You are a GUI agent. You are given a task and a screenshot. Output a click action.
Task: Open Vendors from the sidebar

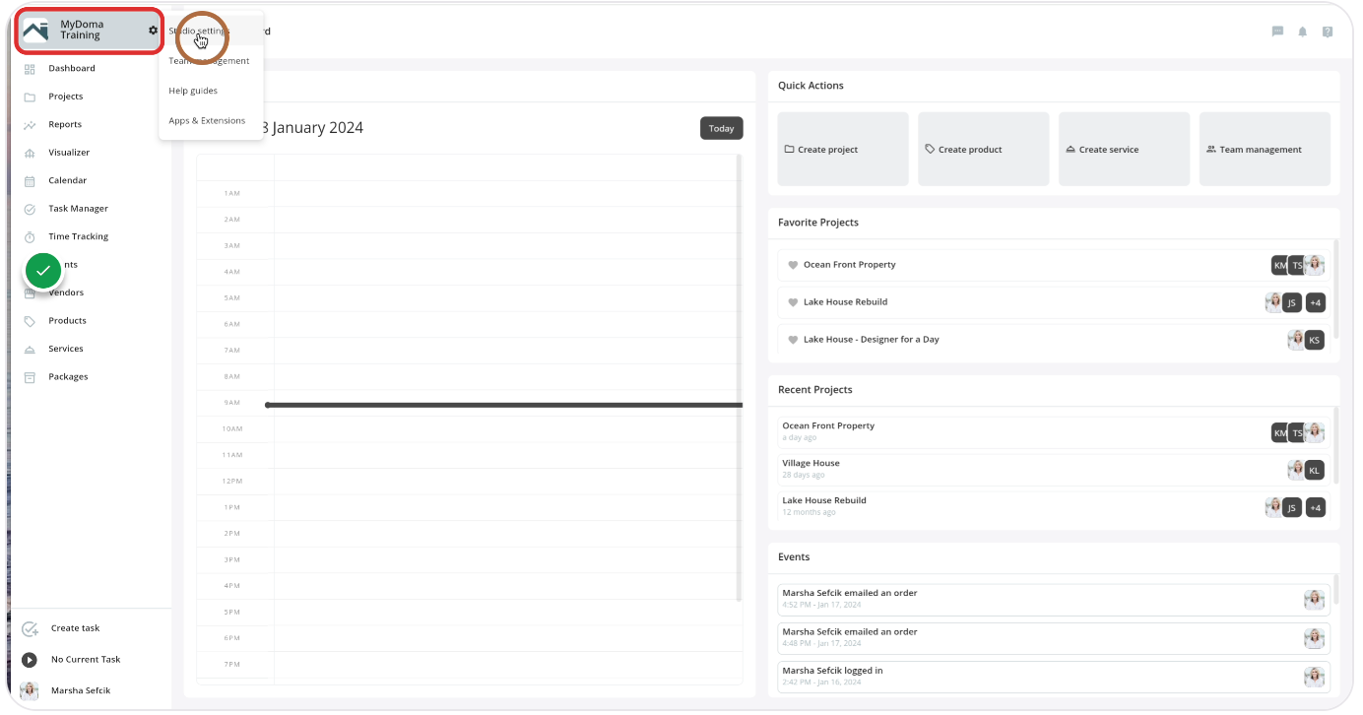(65, 292)
